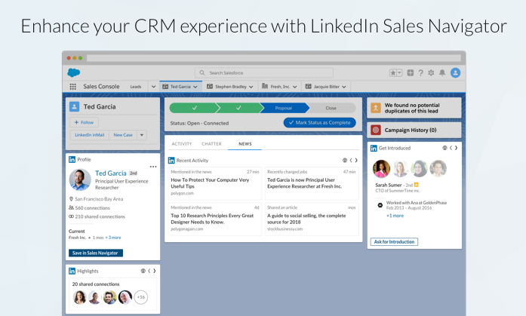The image size is (526, 316).
Task: Open the Campaign History target icon
Action: point(376,130)
